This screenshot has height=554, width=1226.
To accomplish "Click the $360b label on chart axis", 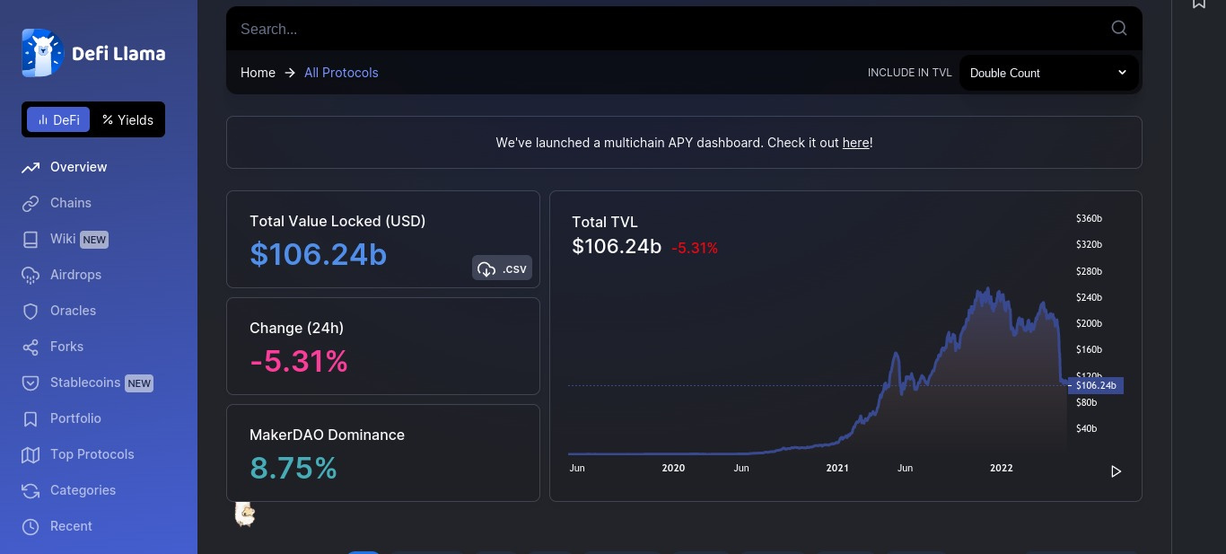I will pos(1089,218).
